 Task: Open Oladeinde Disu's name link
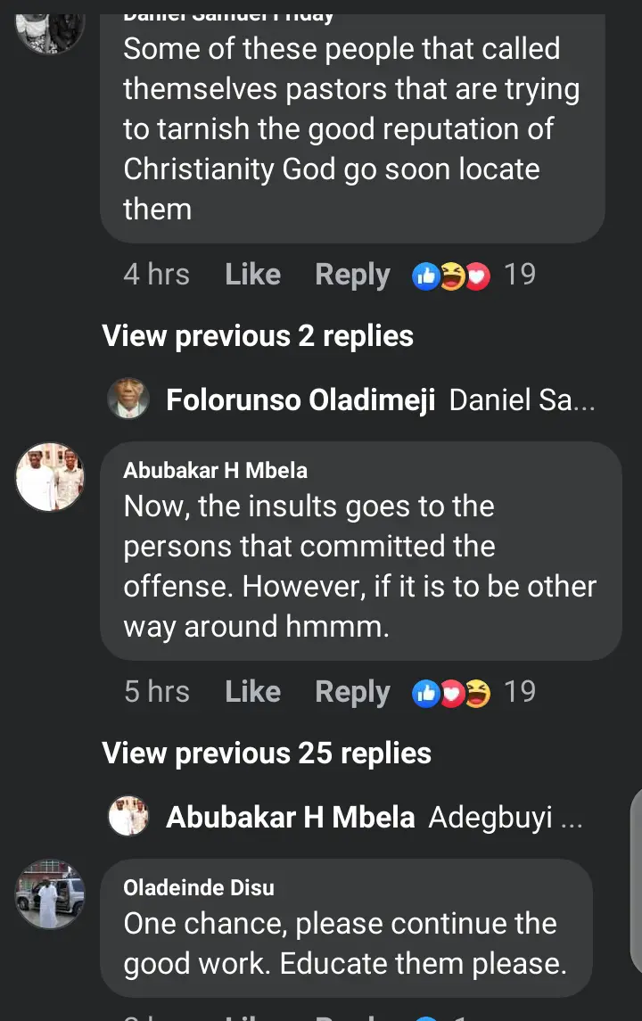coord(199,887)
